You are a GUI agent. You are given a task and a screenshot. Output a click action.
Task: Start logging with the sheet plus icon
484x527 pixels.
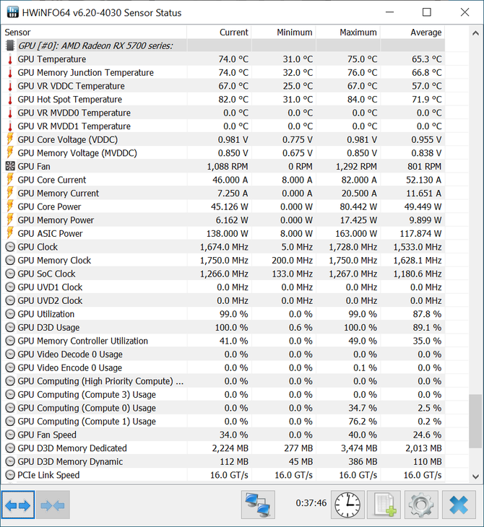point(384,505)
